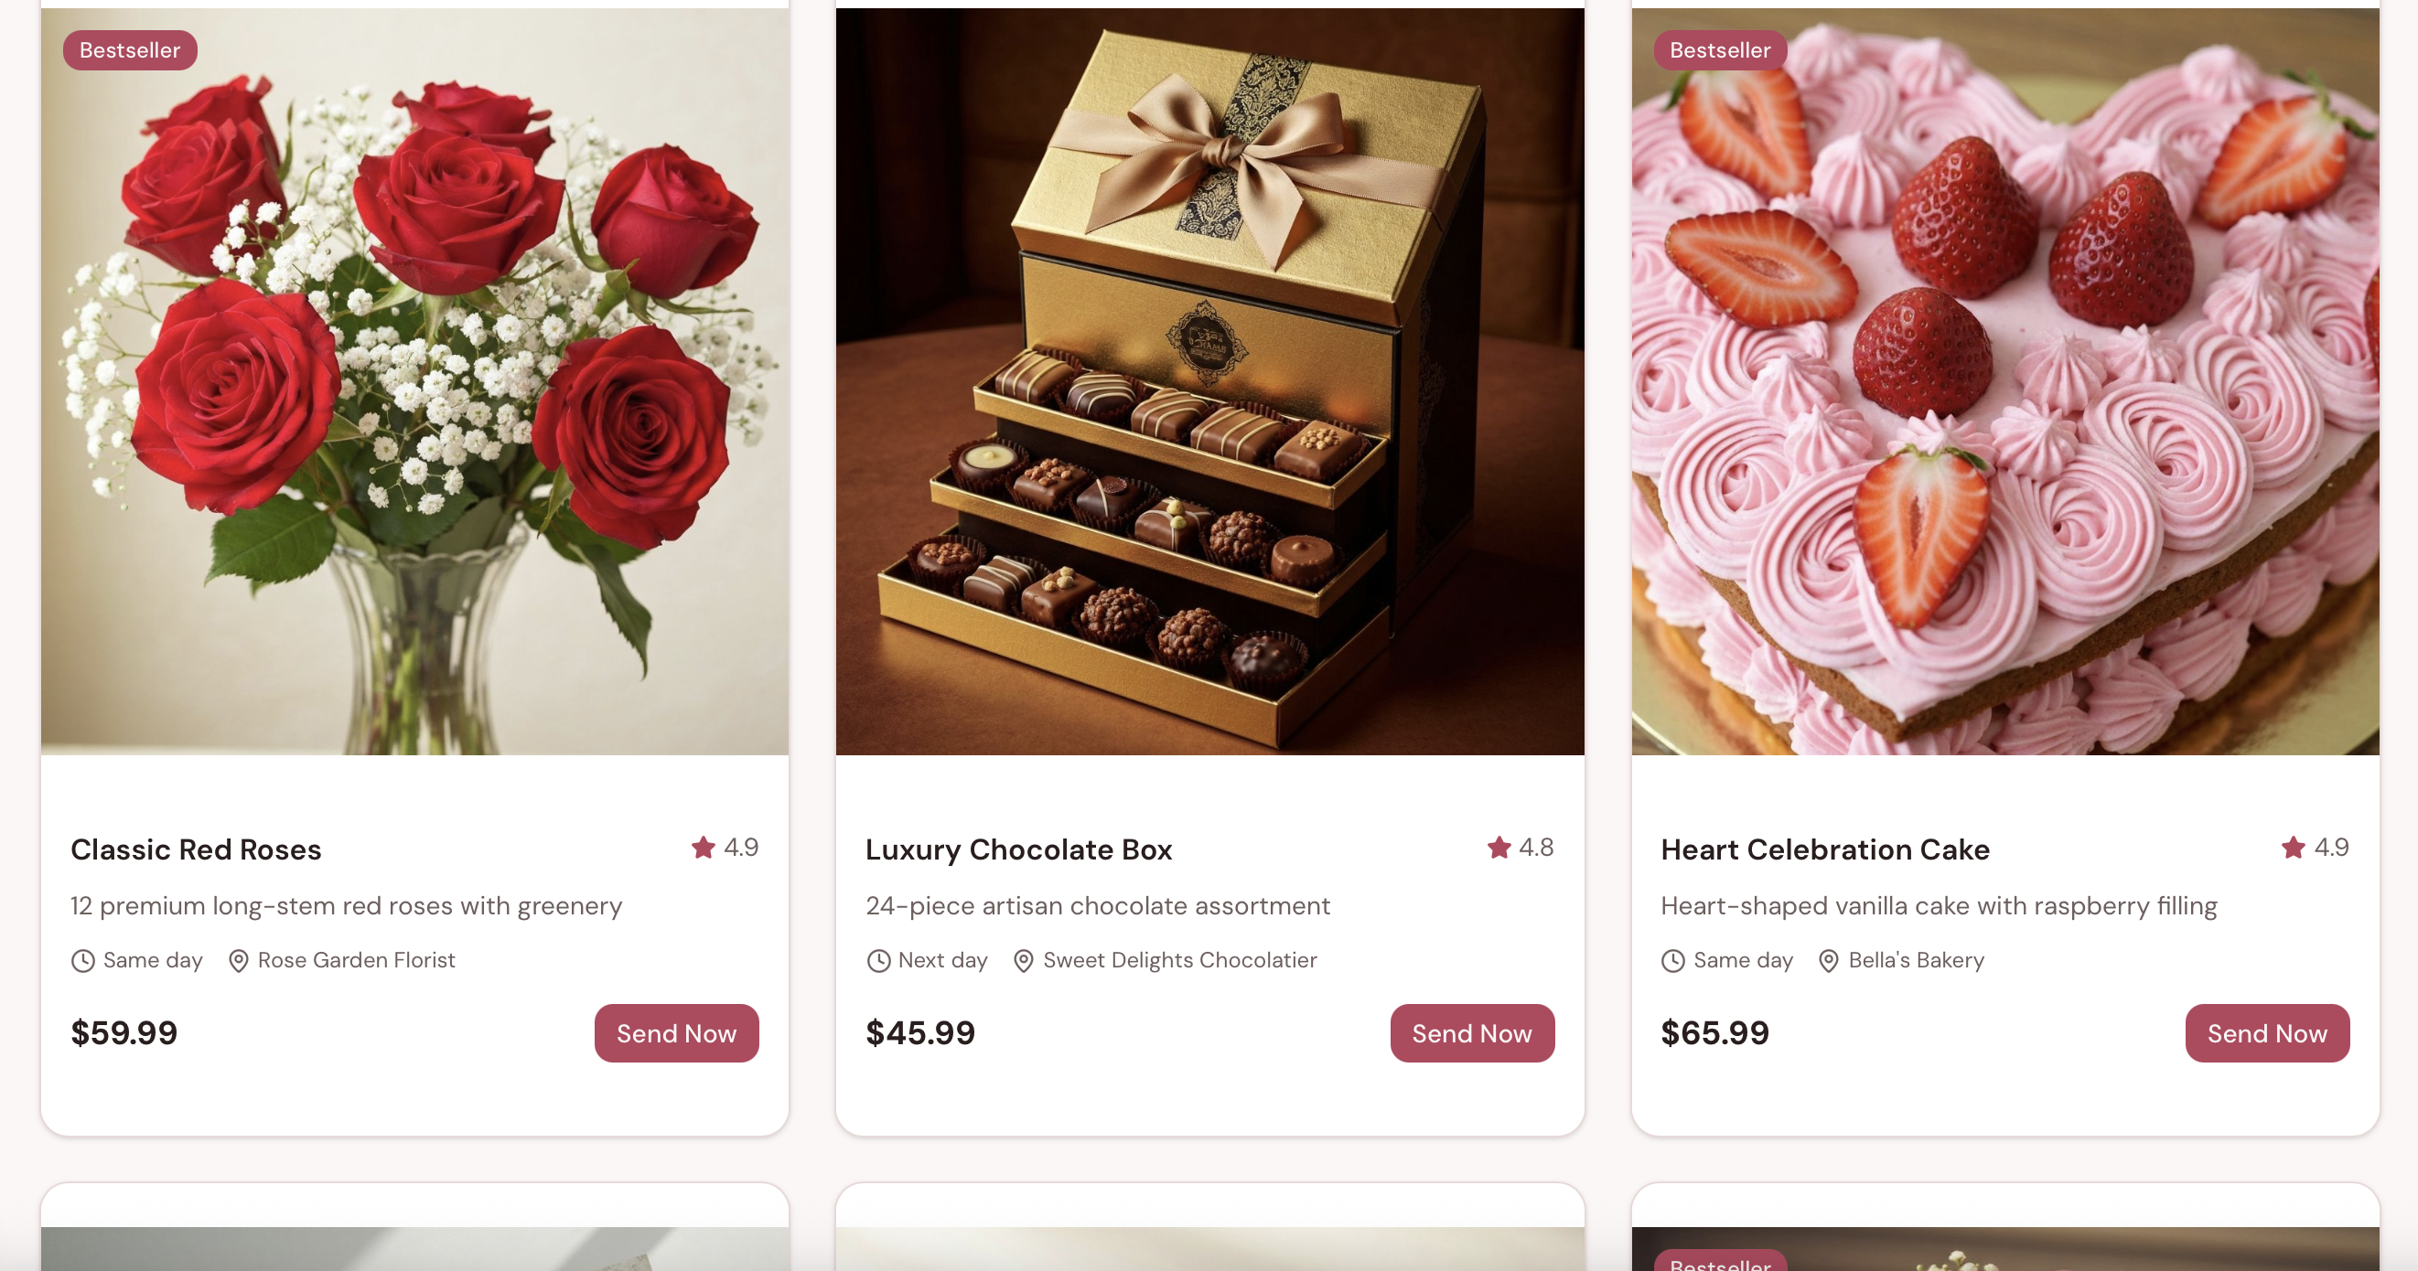Viewport: 2418px width, 1271px height.
Task: Open the red roses bouquet photo
Action: 414,382
